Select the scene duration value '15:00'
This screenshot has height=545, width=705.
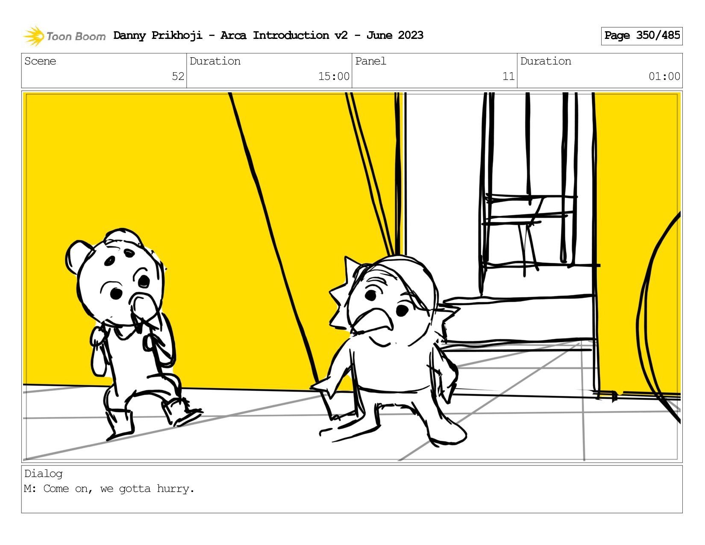334,77
